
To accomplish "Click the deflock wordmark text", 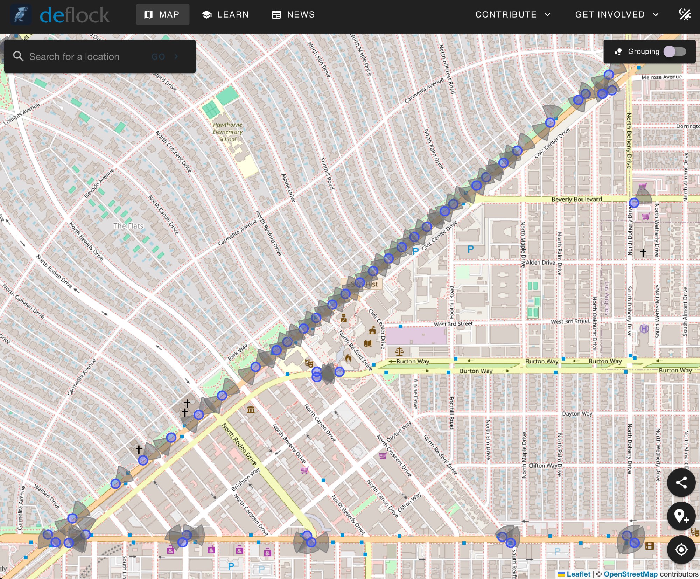I will pyautogui.click(x=75, y=15).
